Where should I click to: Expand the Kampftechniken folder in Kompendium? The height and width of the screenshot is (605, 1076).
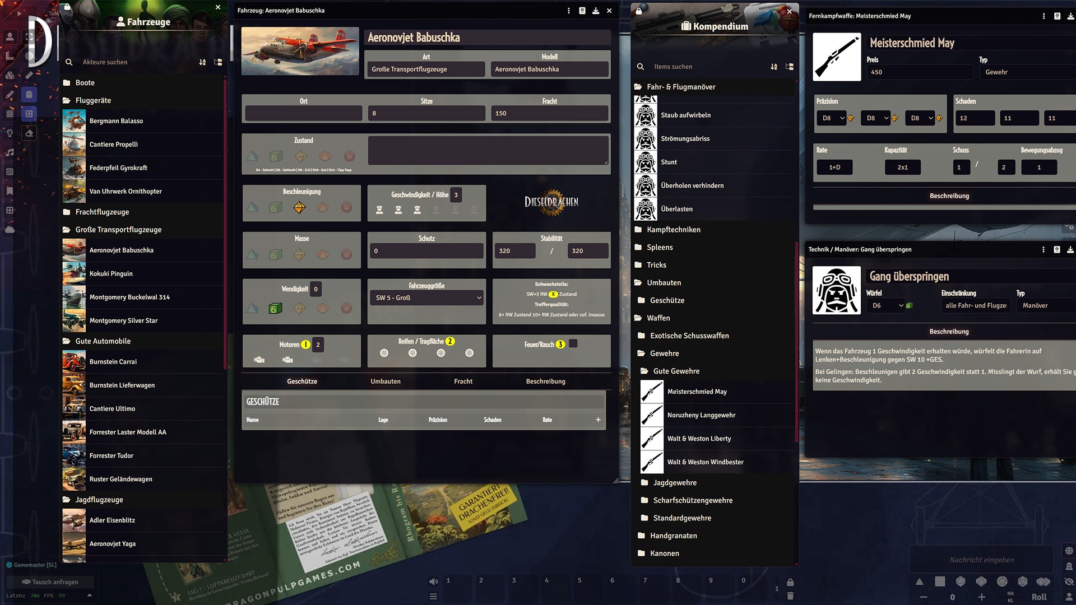(673, 230)
